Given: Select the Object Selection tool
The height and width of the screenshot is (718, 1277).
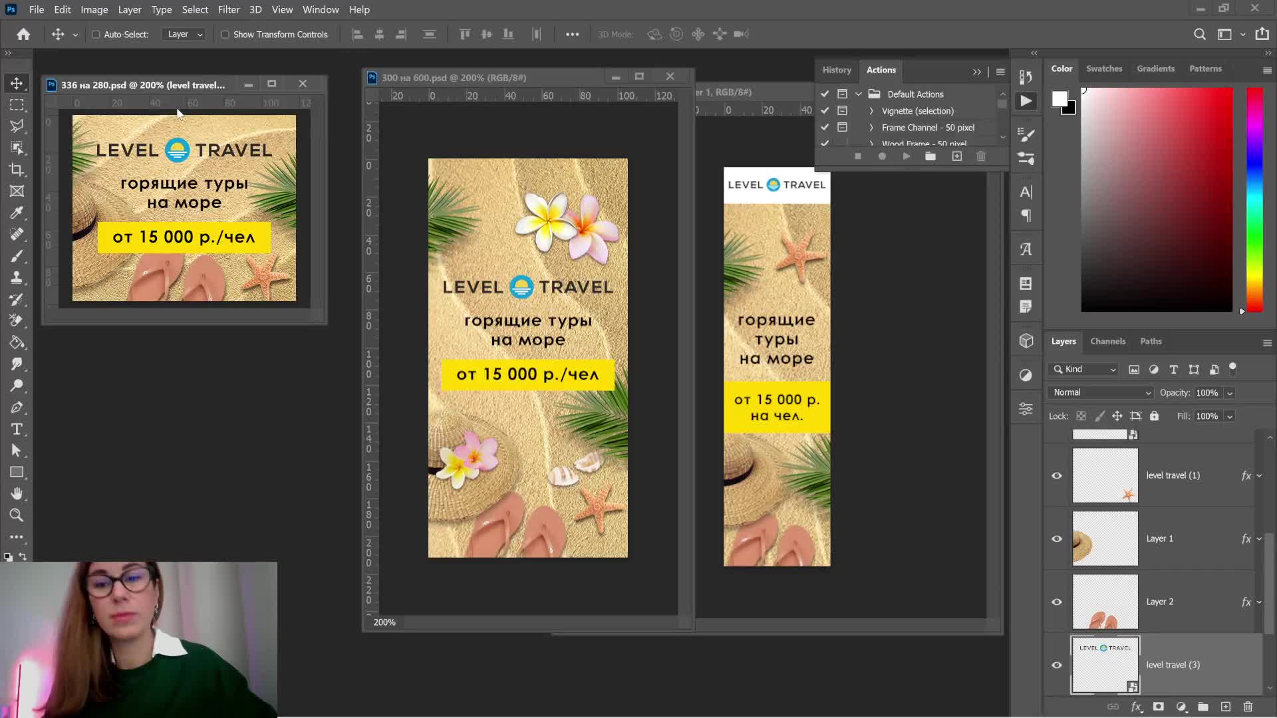Looking at the screenshot, I should (x=17, y=148).
